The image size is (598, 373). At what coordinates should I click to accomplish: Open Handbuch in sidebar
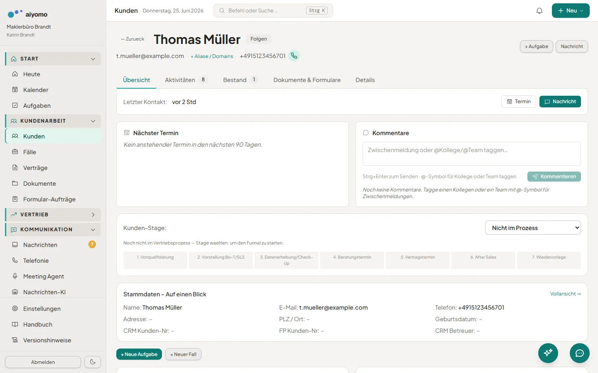pyautogui.click(x=53, y=325)
